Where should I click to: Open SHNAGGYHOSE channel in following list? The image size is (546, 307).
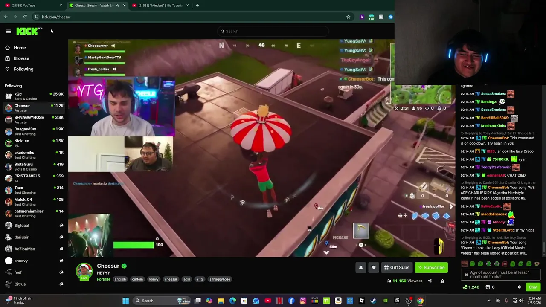pos(34,119)
